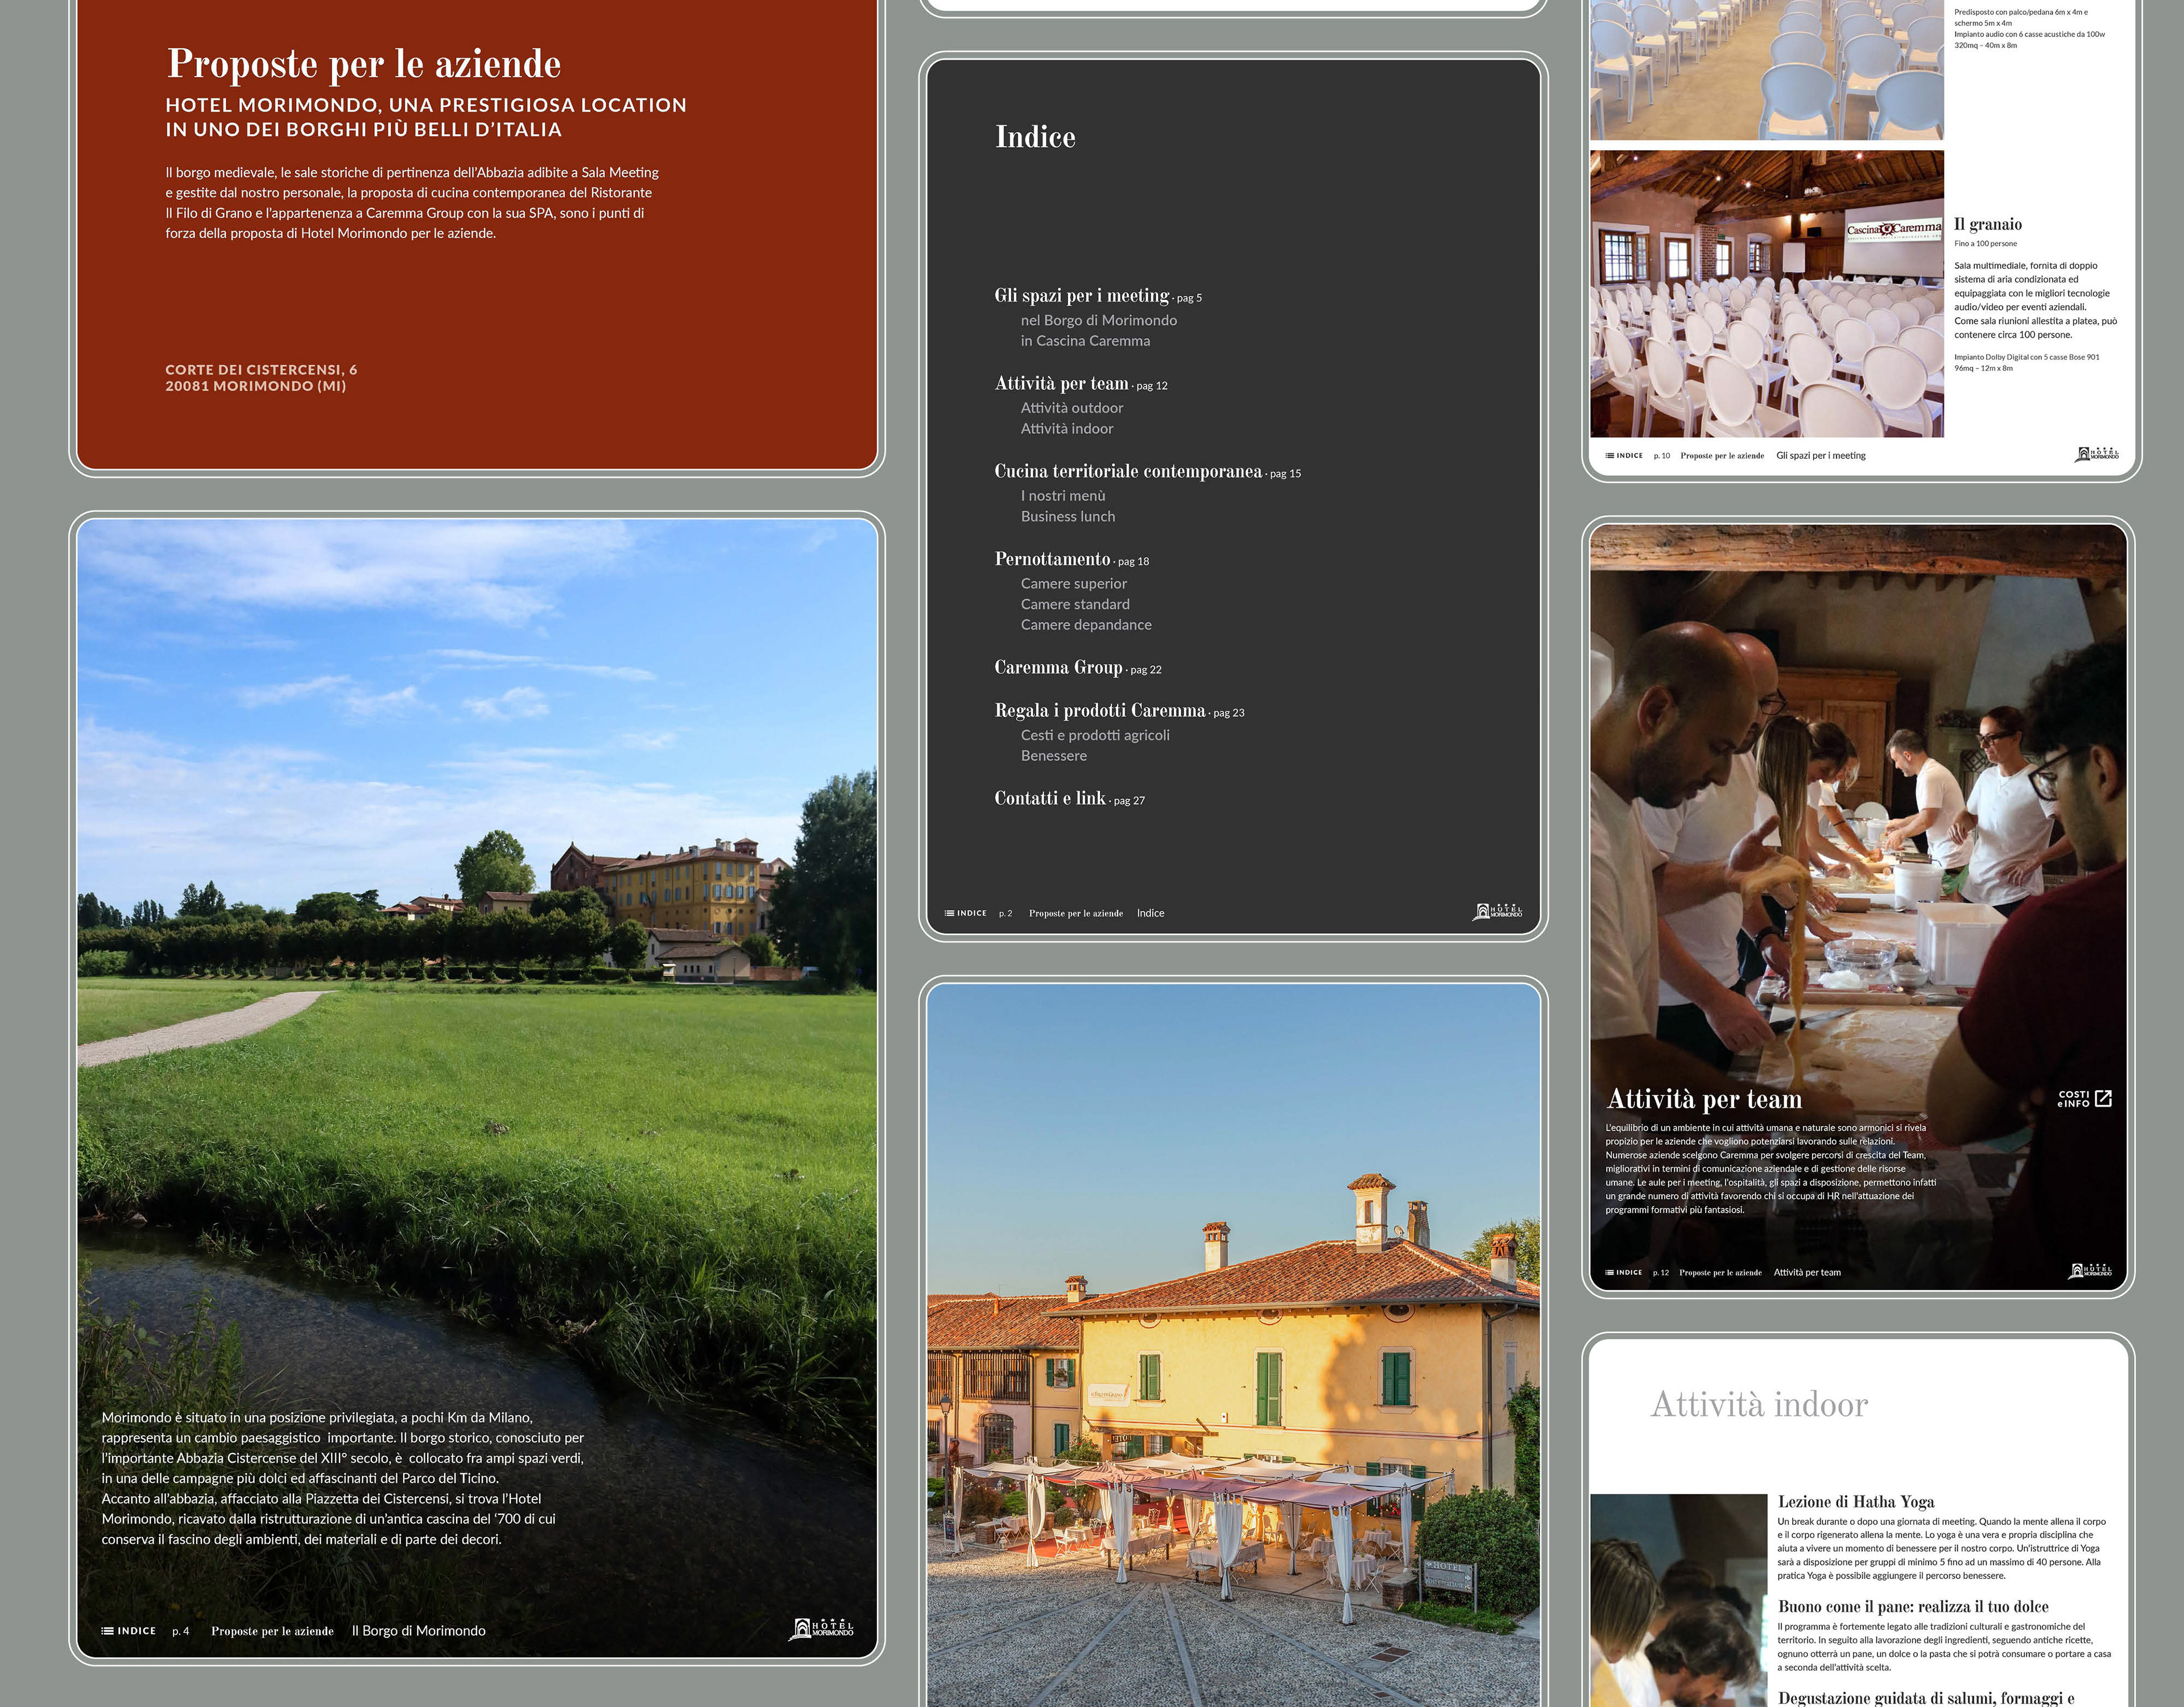Click the INDICE list icon on page 10 footer
Viewport: 2184px width, 1707px height.
click(x=1609, y=455)
